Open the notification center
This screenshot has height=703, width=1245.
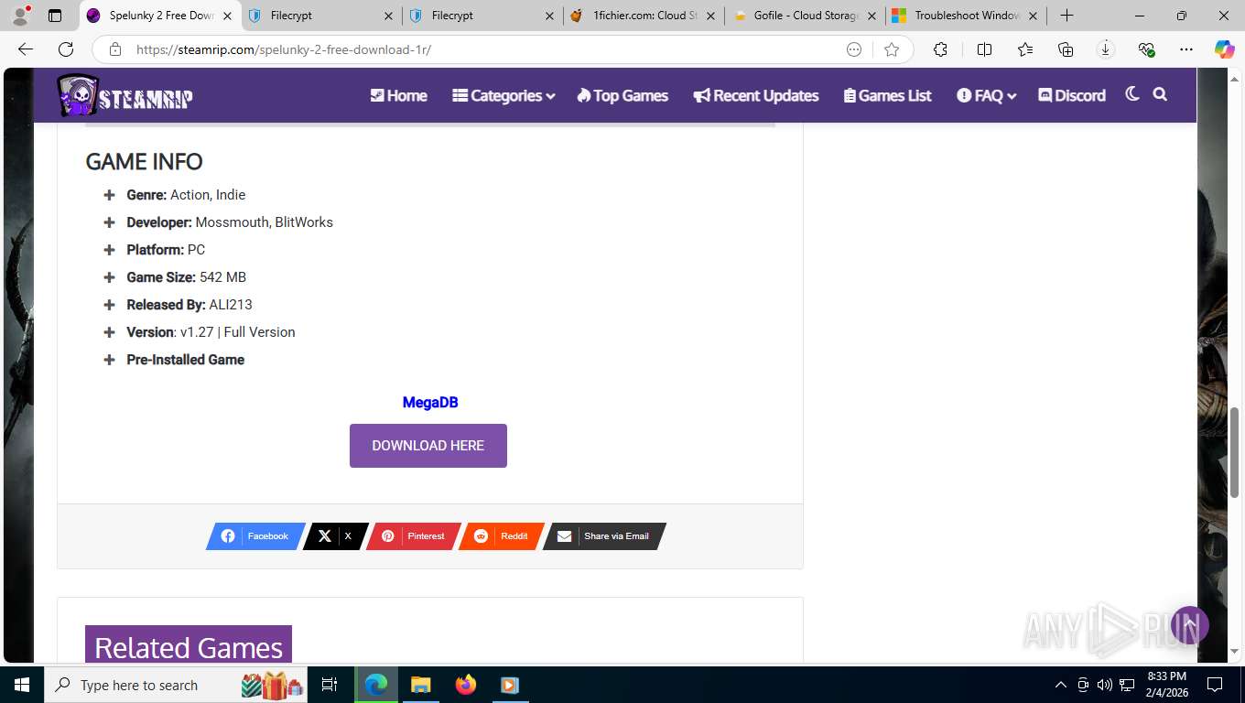(1215, 685)
